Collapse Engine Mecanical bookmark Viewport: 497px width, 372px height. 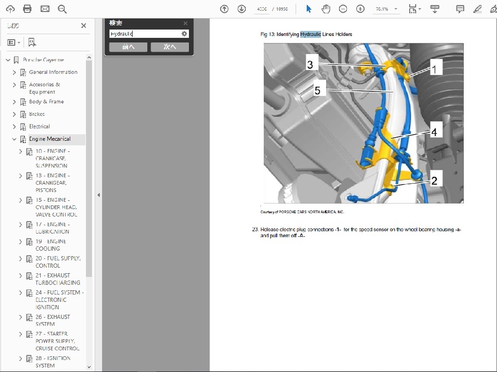tap(14, 138)
